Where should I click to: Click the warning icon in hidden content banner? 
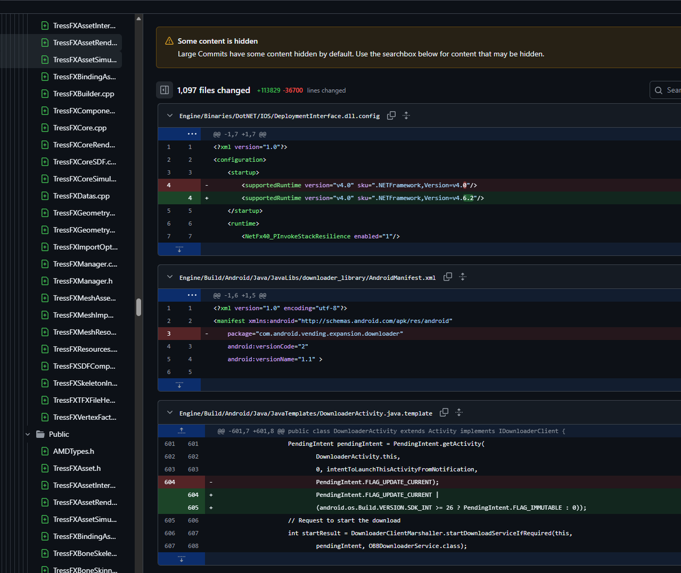(x=169, y=41)
